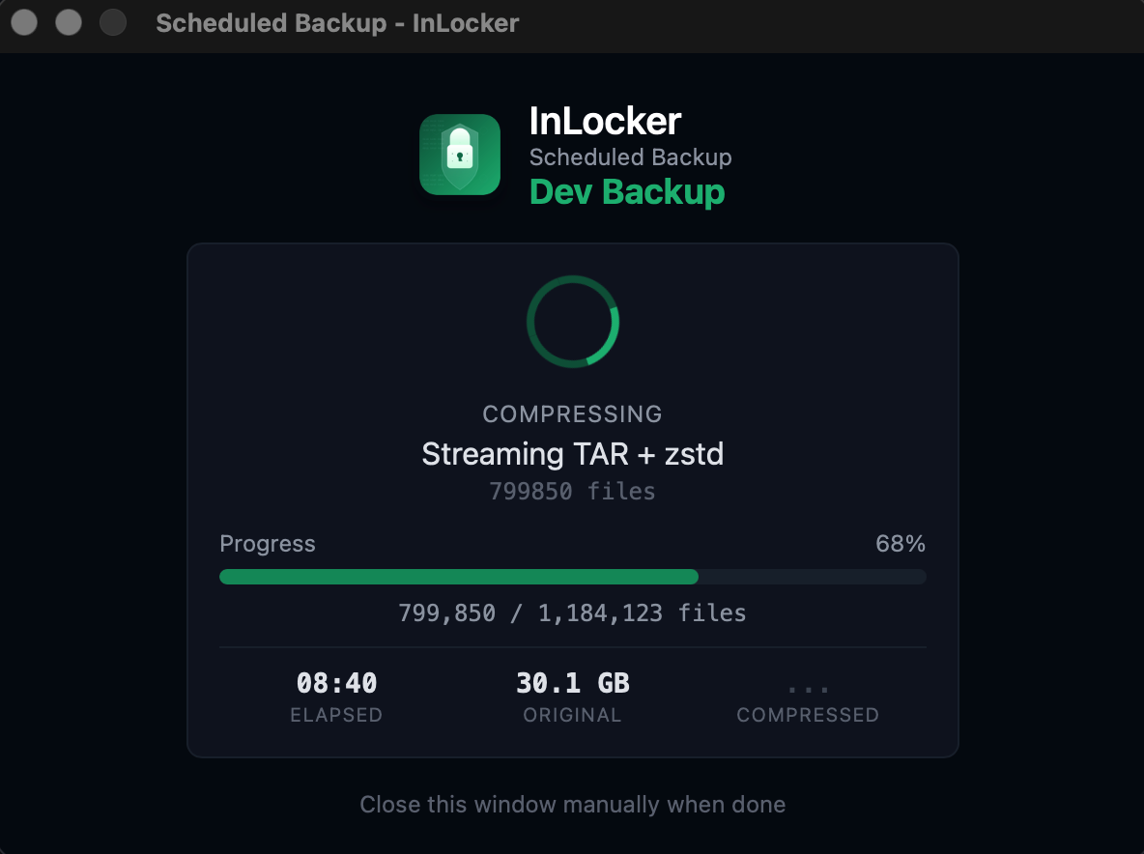Click the InLocker title text

point(604,121)
